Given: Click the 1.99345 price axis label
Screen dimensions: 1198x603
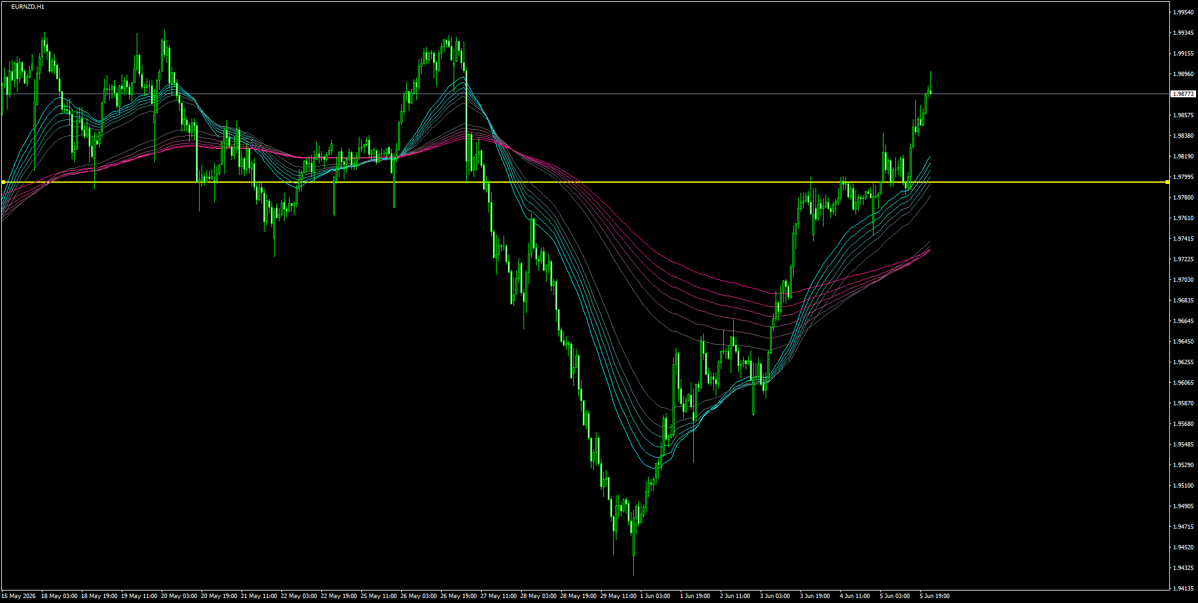Looking at the screenshot, I should click(x=1184, y=33).
